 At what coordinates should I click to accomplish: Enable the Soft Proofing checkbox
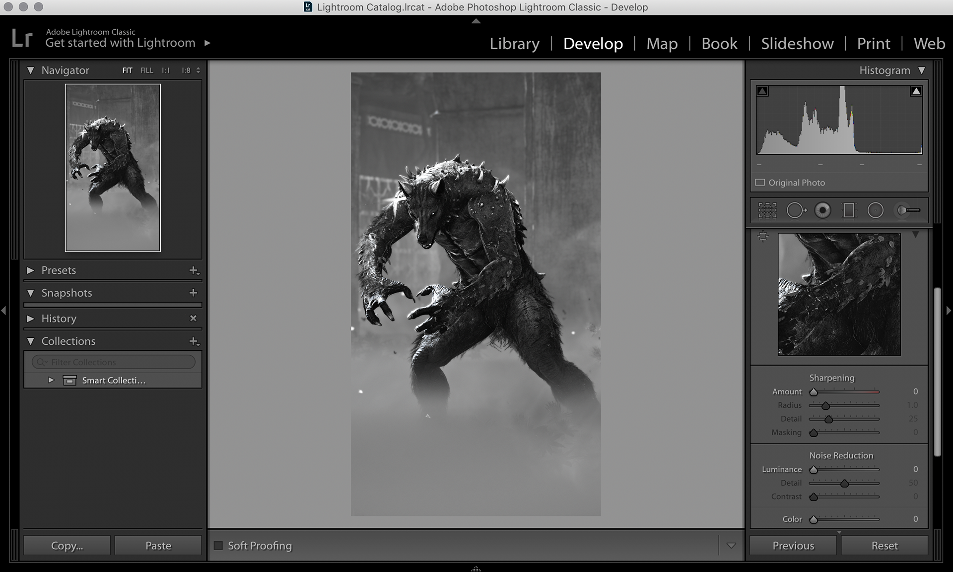(x=218, y=546)
